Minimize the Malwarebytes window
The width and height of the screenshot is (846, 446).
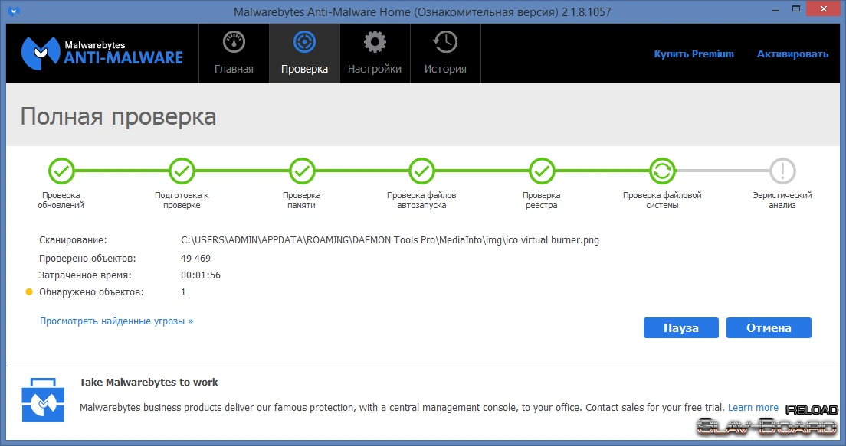click(775, 9)
